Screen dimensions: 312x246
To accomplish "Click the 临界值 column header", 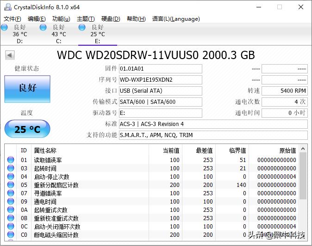I will coord(237,150).
